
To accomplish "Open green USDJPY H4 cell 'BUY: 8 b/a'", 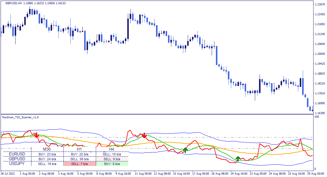I will [x=112, y=164].
